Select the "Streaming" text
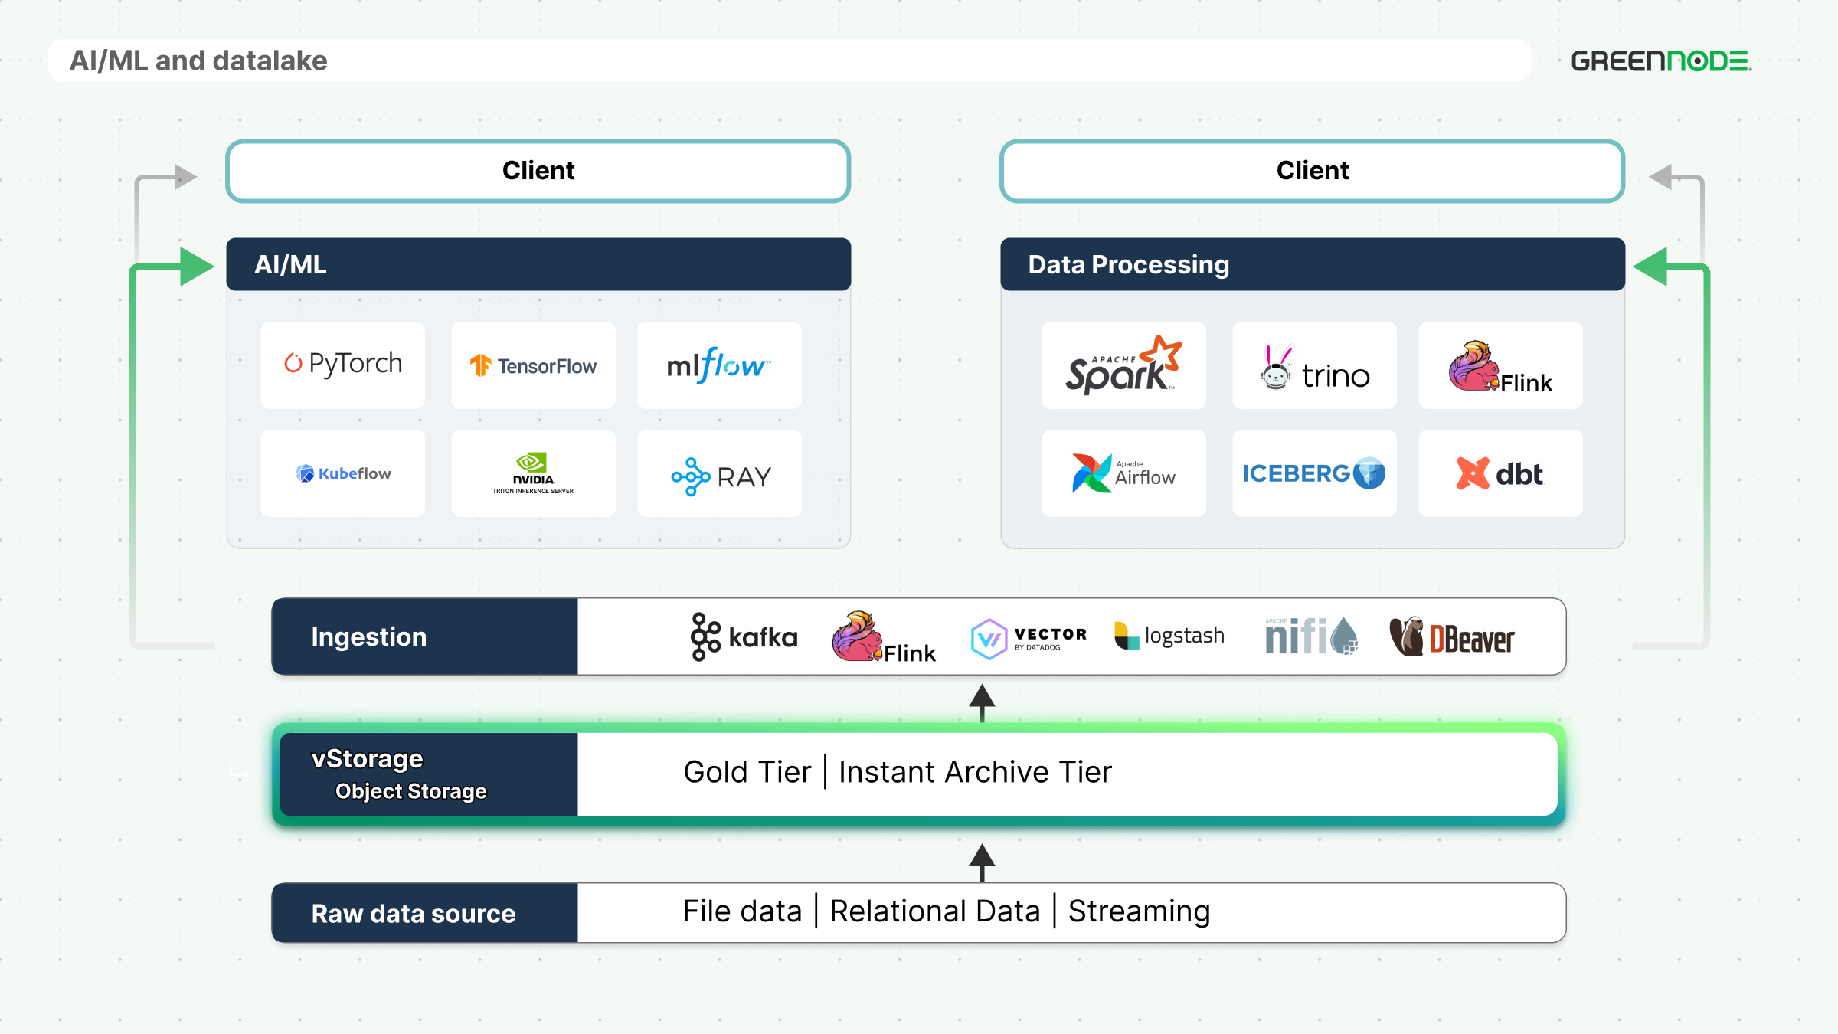 (1139, 911)
